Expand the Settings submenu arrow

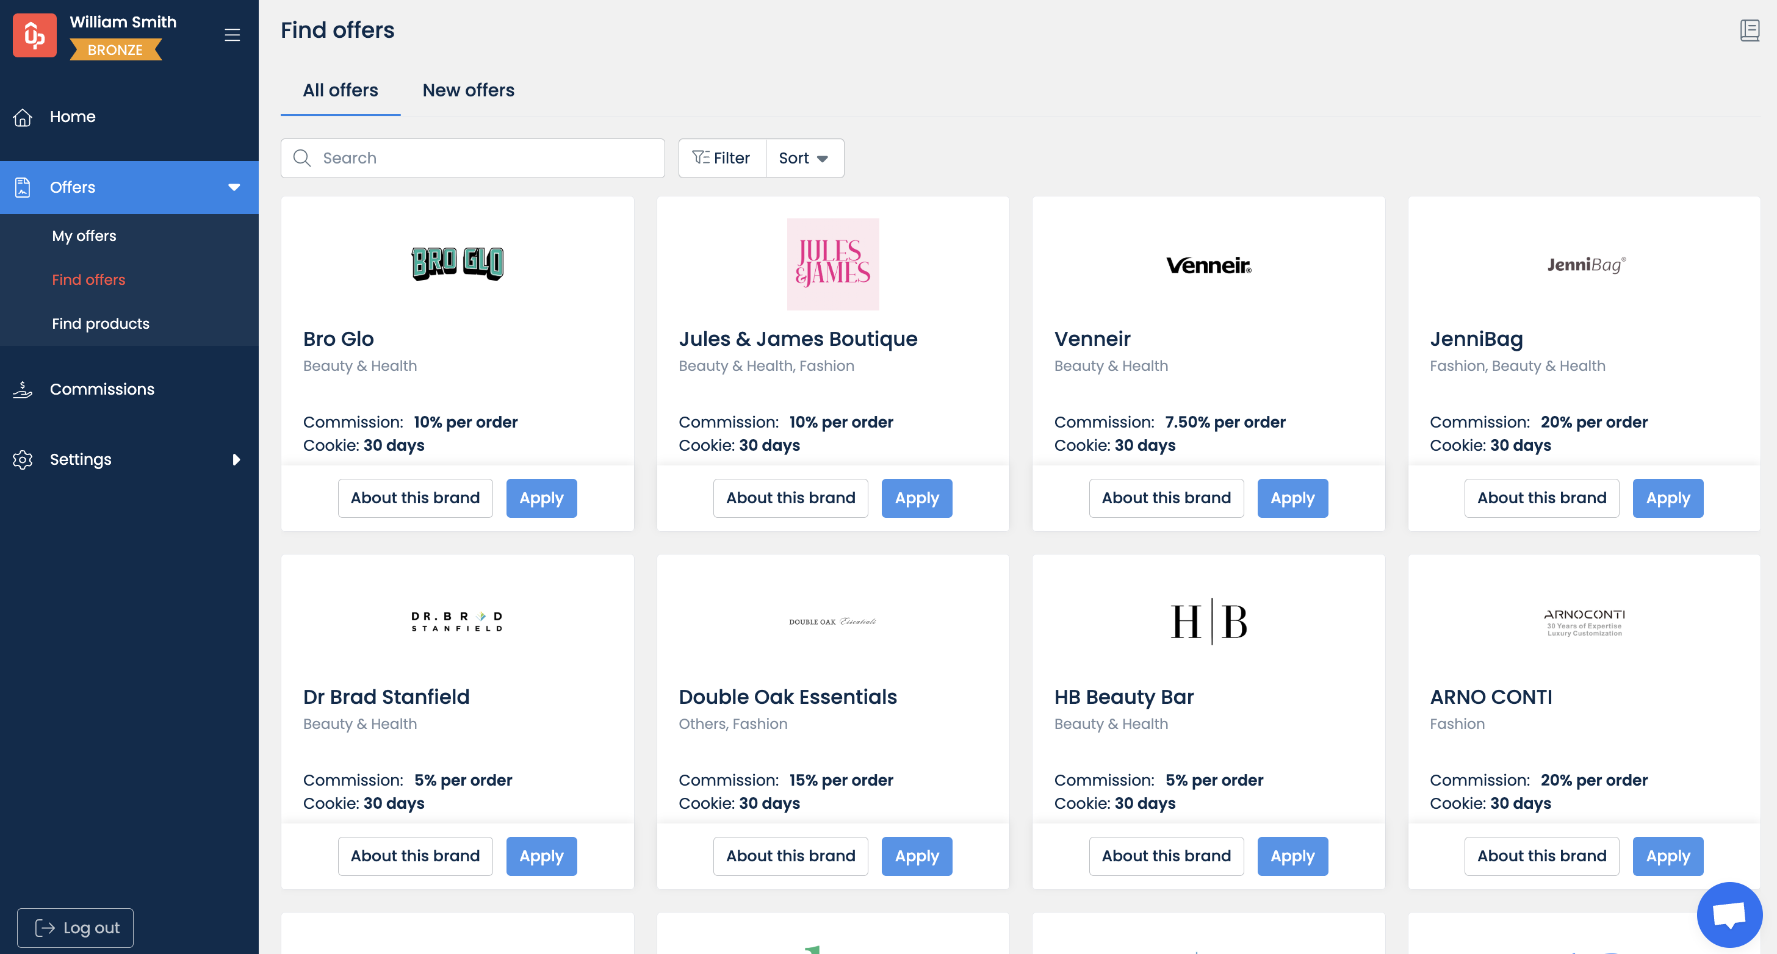[236, 460]
